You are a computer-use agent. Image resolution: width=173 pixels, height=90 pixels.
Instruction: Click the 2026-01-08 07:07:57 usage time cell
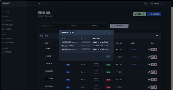pos(101,49)
